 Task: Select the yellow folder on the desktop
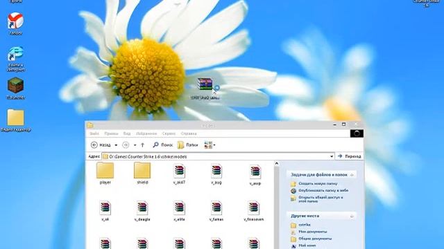tap(15, 120)
